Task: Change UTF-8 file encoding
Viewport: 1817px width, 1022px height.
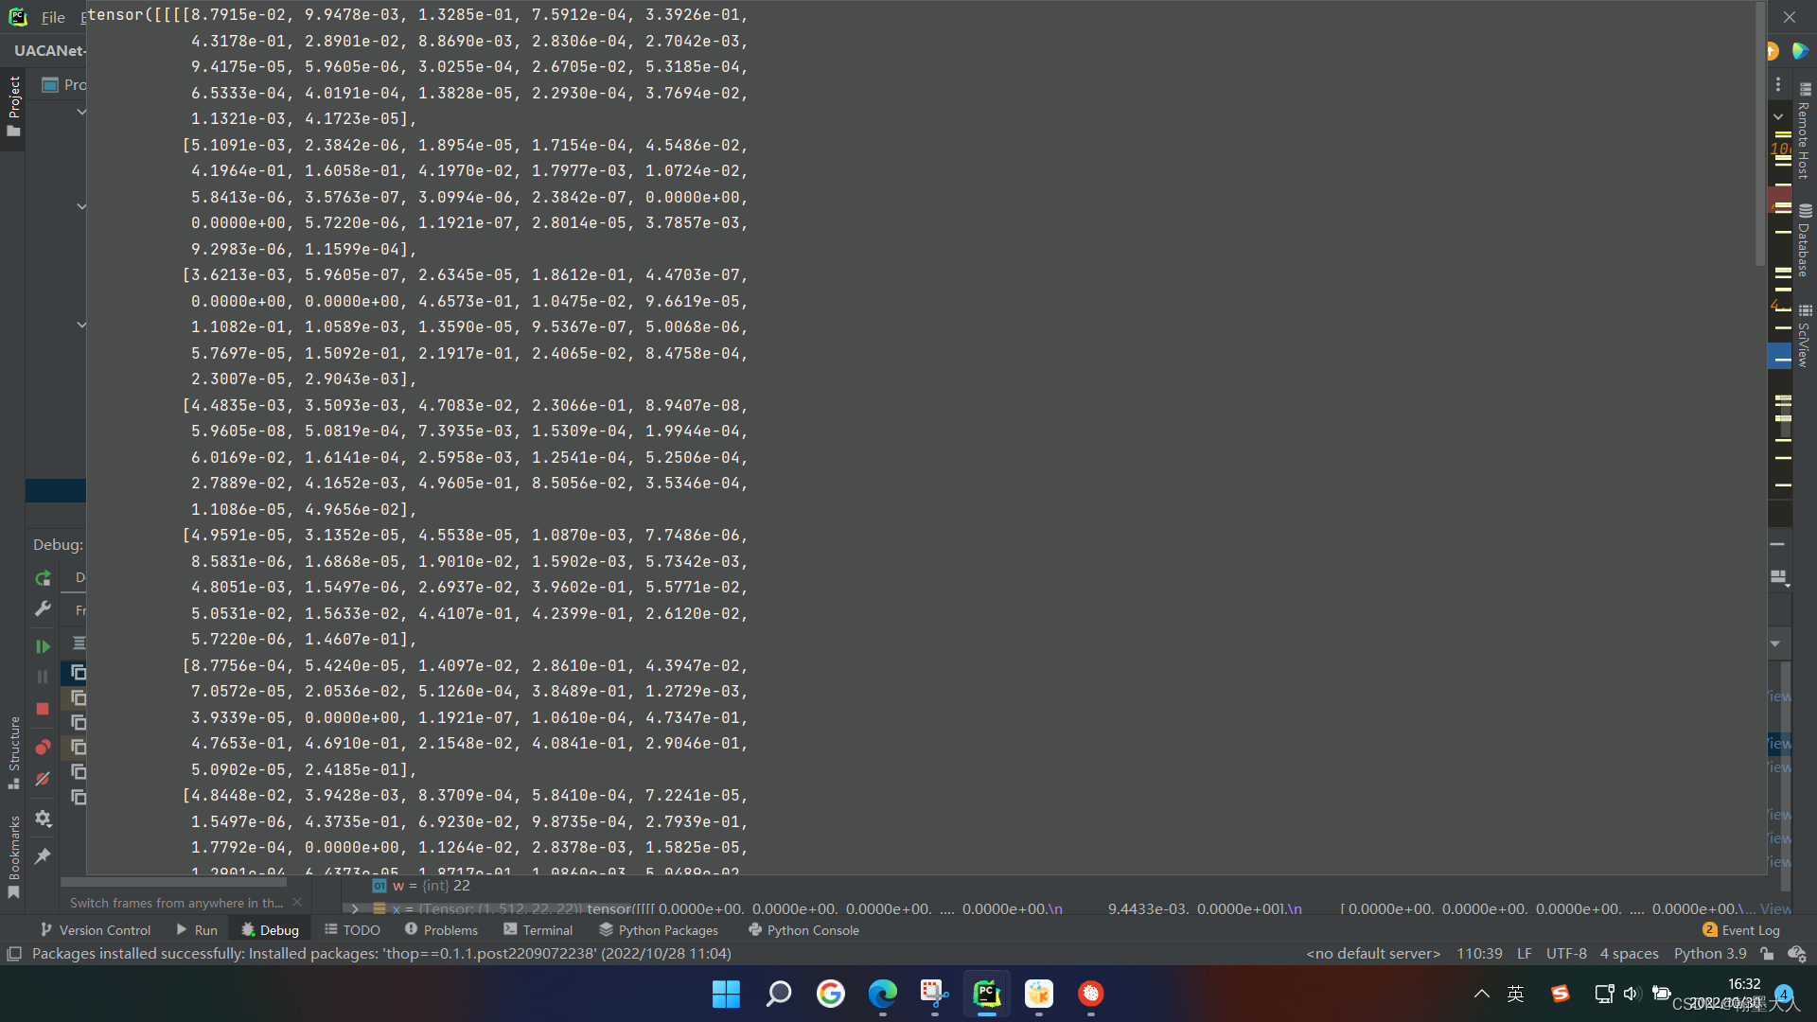Action: tap(1566, 954)
